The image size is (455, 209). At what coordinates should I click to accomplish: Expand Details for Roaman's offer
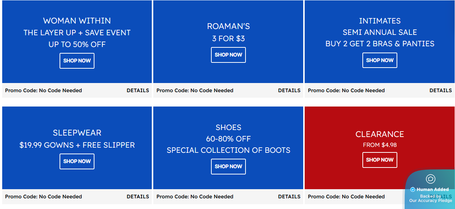289,90
